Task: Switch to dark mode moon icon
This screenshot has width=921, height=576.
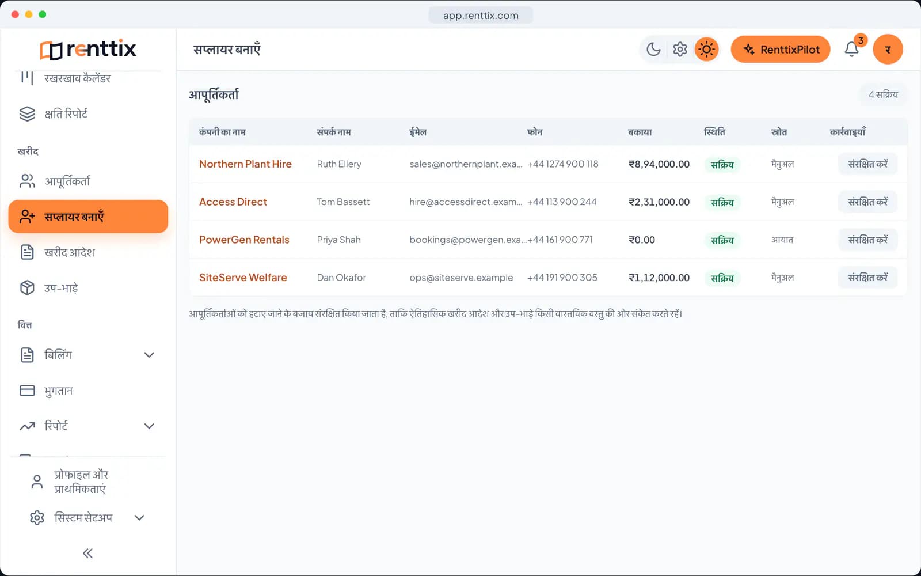Action: tap(653, 50)
